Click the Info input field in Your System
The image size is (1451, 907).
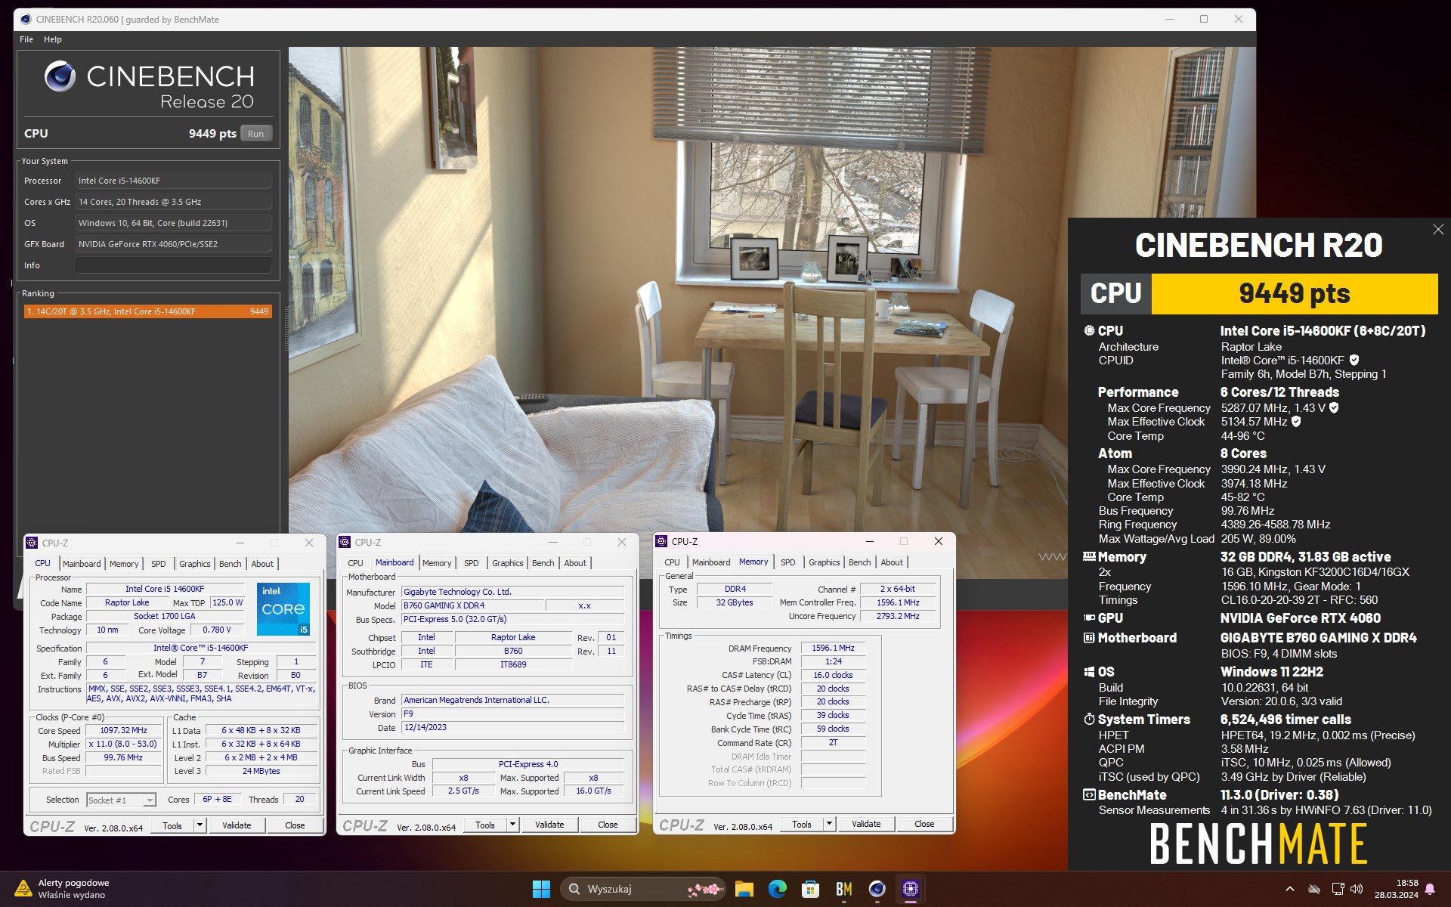click(173, 265)
